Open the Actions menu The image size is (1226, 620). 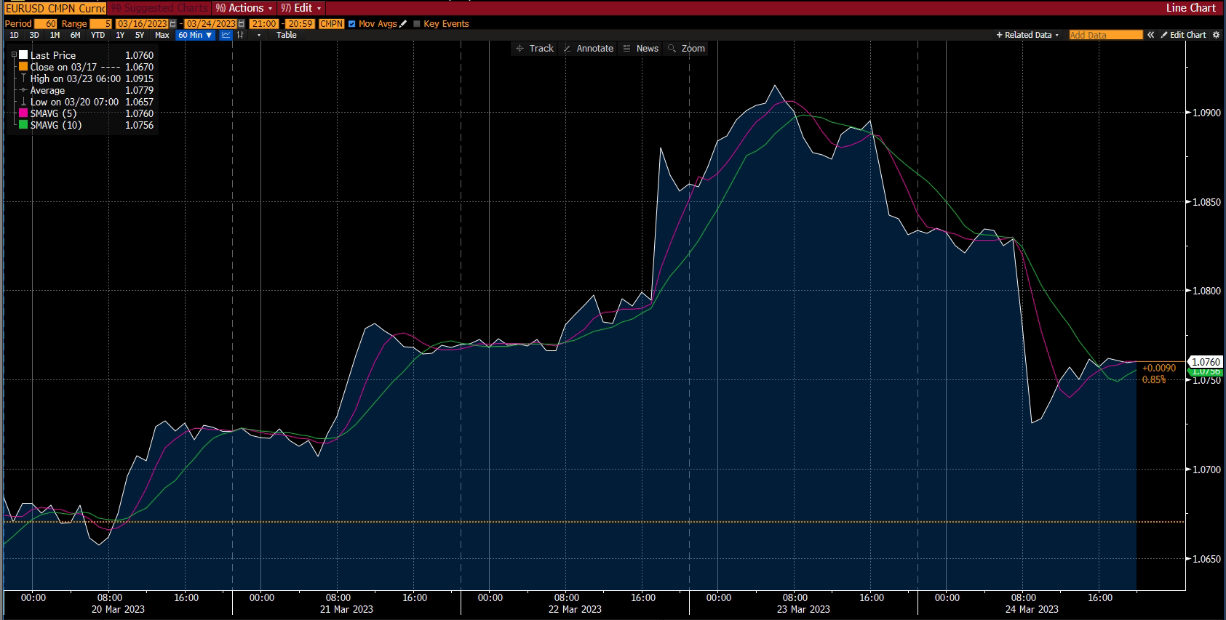click(244, 8)
